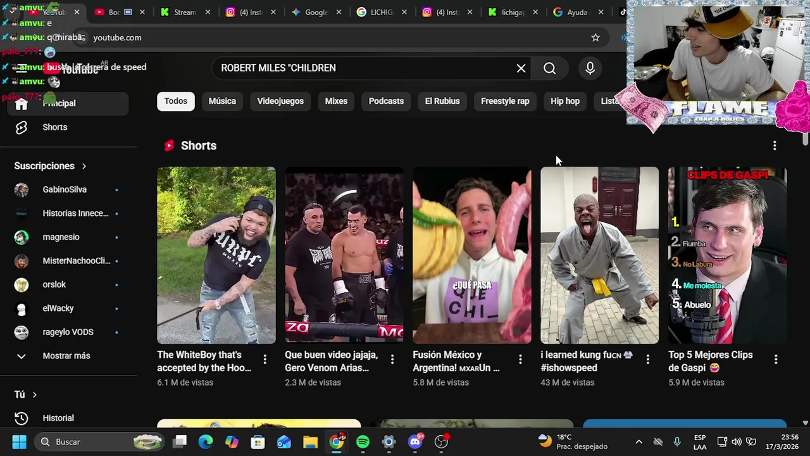810x456 pixels.
Task: Select the Música filter chip
Action: 222,101
